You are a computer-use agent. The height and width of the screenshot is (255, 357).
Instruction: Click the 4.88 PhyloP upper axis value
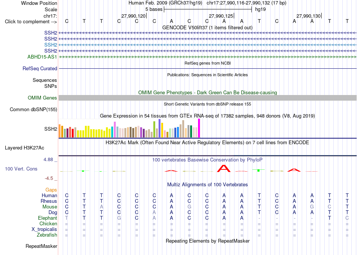click(x=48, y=160)
